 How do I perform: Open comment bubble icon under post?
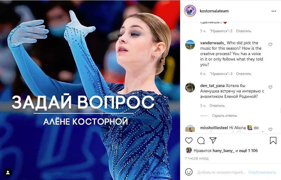tap(201, 141)
